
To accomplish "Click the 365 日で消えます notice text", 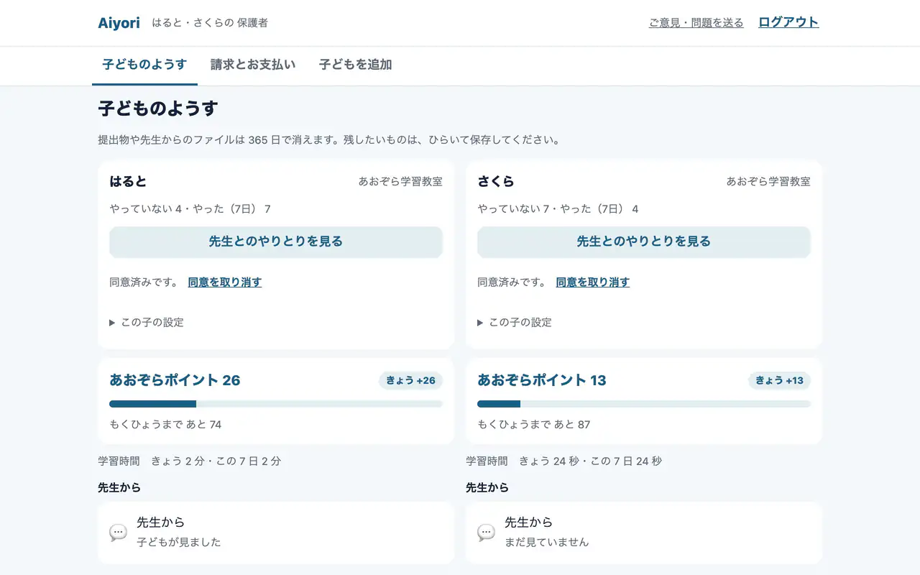I will point(329,140).
